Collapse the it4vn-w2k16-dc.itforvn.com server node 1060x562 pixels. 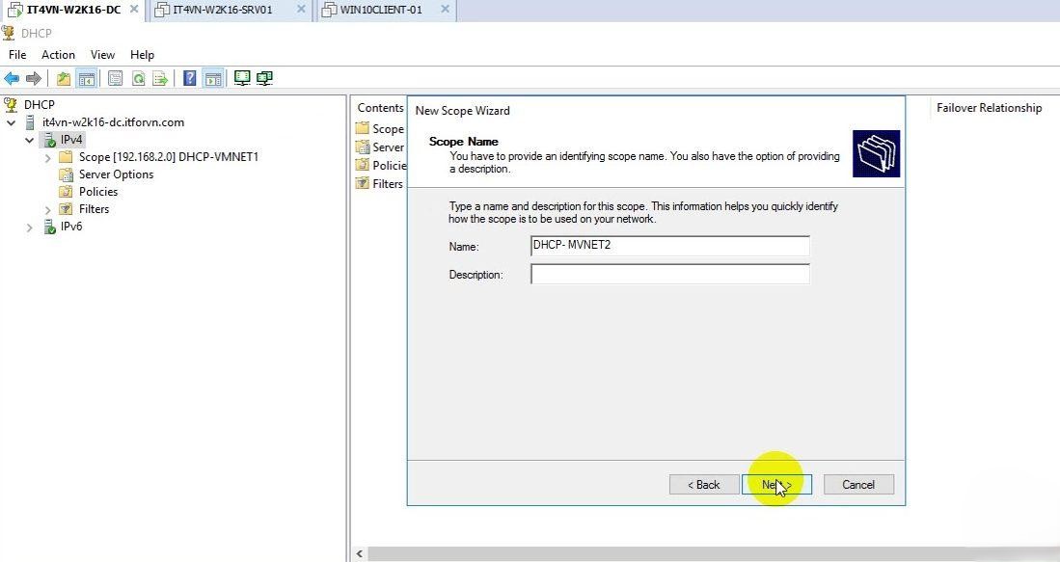tap(12, 123)
